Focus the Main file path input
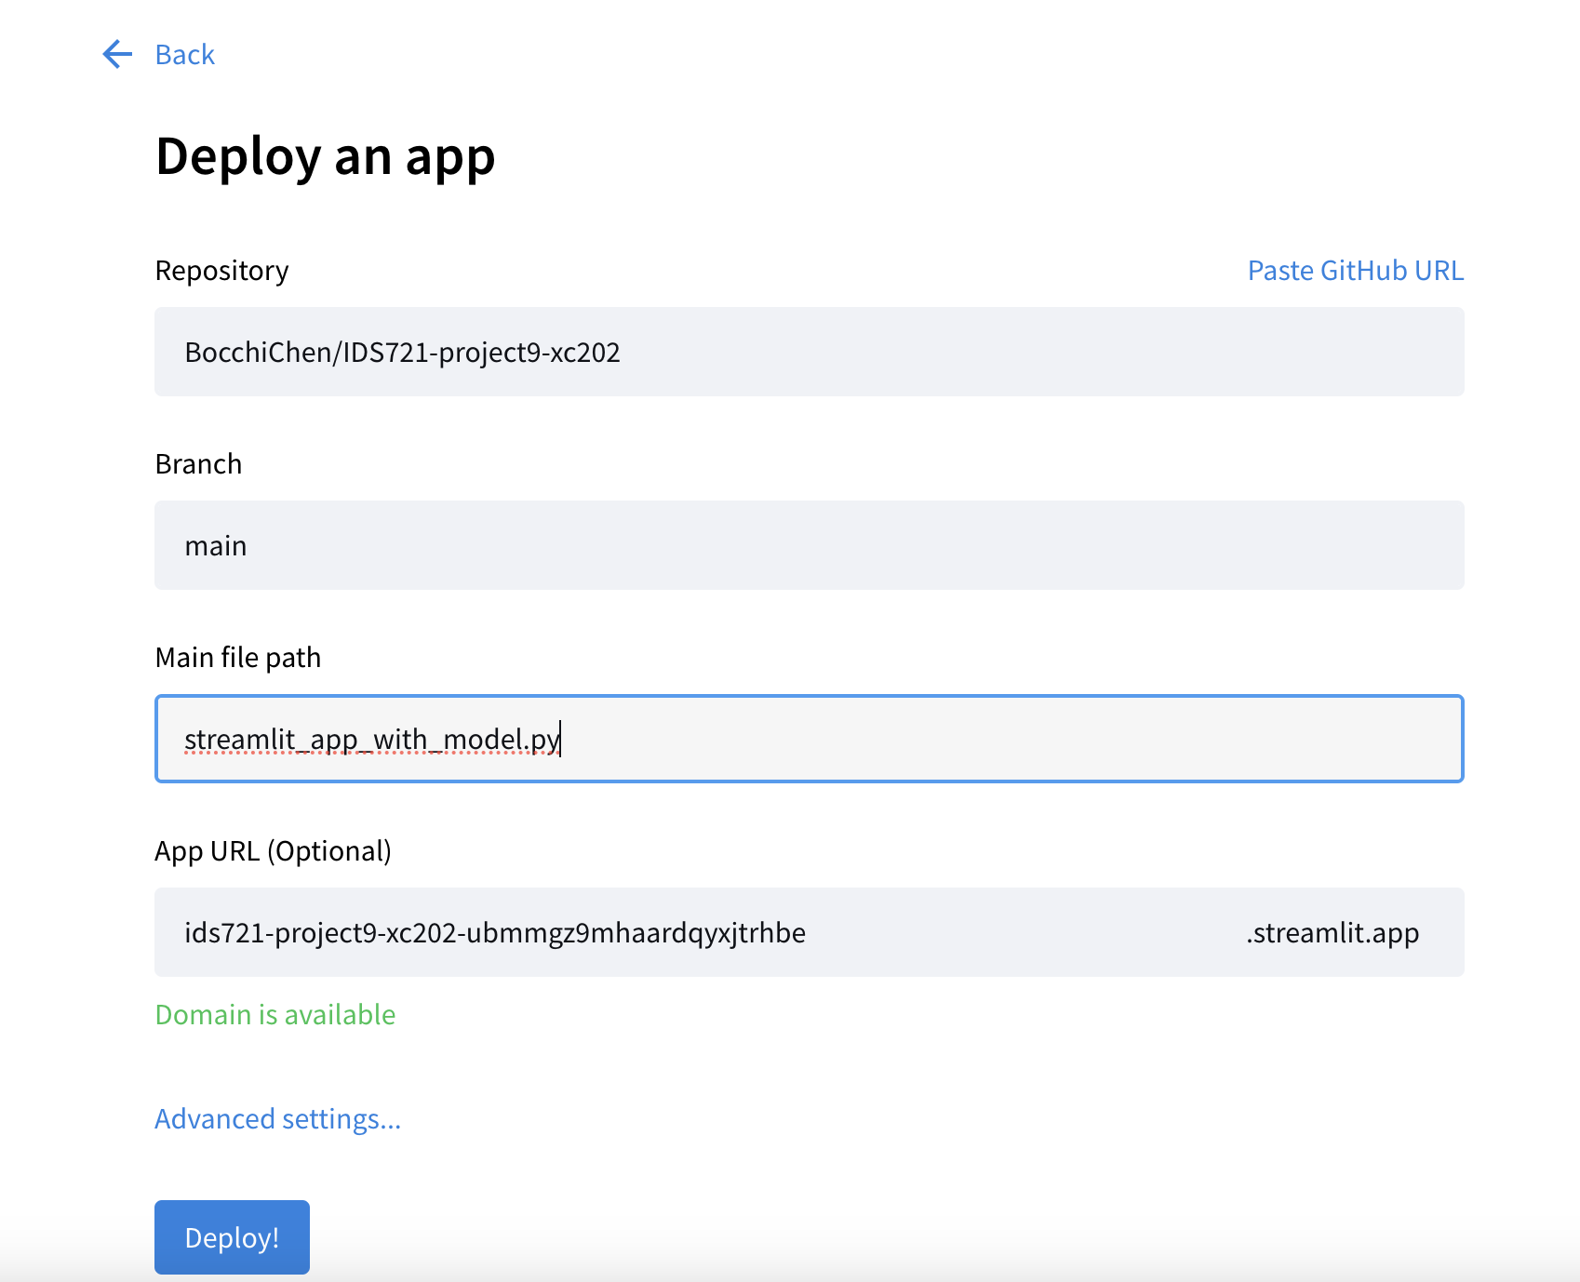Viewport: 1580px width, 1282px height. [809, 739]
